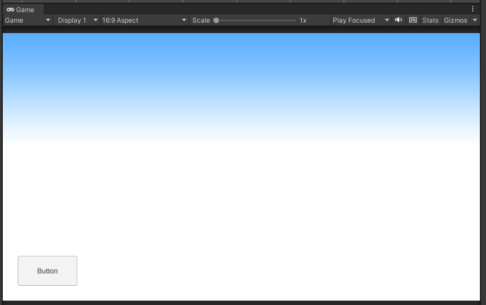This screenshot has width=486, height=305.
Task: Expand the Gizmos dropdown arrow
Action: point(475,20)
